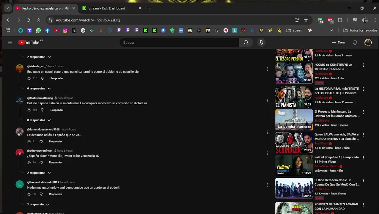Open Chrome's three-dot main menu
379x214 pixels.
click(375, 20)
